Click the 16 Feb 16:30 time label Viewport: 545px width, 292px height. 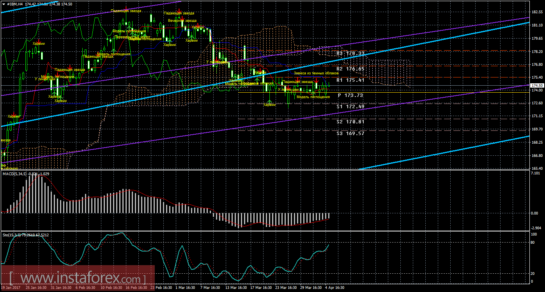pyautogui.click(x=136, y=288)
